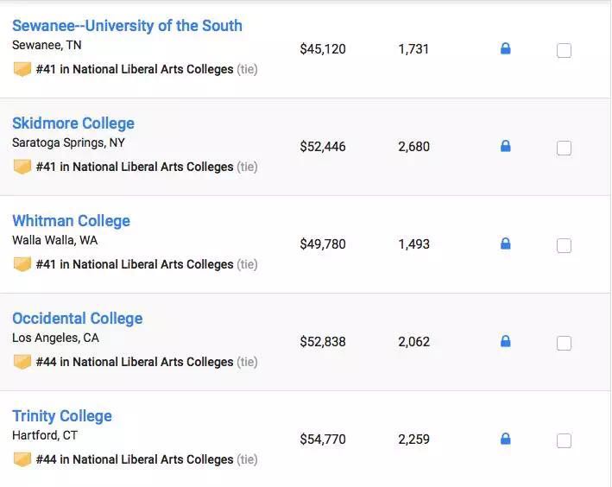Open the Sewanee--University of the South link
This screenshot has width=612, height=487.
[x=127, y=26]
